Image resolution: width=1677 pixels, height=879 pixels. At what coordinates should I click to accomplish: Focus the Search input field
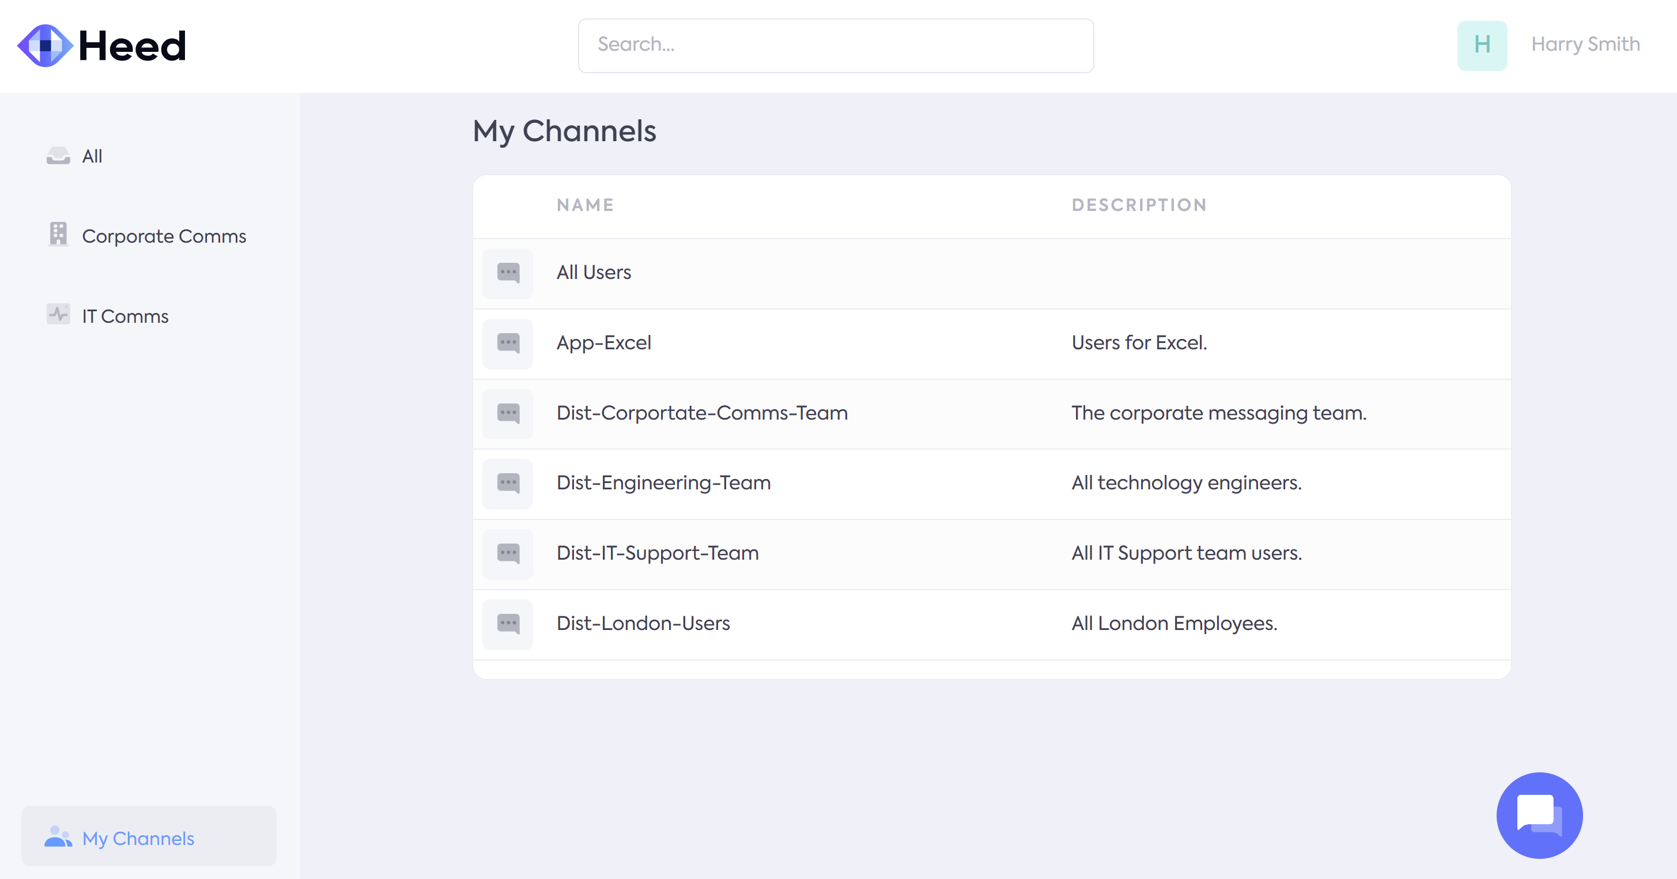835,45
